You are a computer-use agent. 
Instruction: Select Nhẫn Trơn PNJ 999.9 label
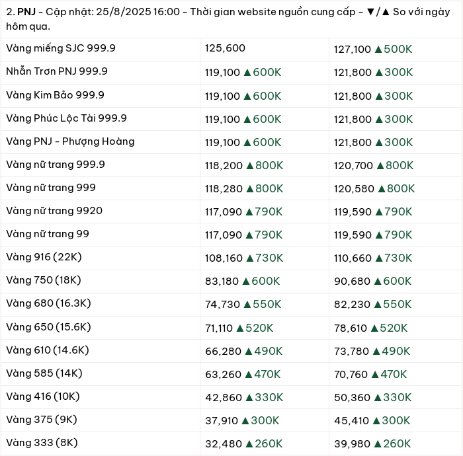pyautogui.click(x=57, y=71)
